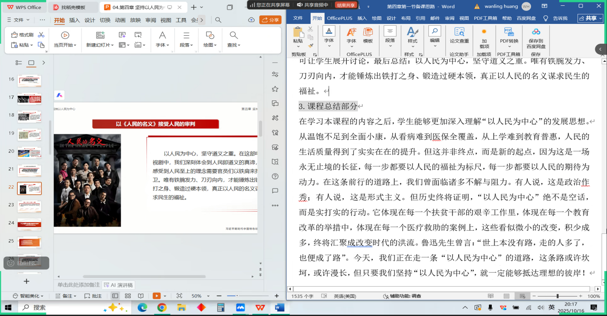The image size is (607, 316).
Task: Start slideshow with 当页开始 play icon
Action: click(x=65, y=36)
